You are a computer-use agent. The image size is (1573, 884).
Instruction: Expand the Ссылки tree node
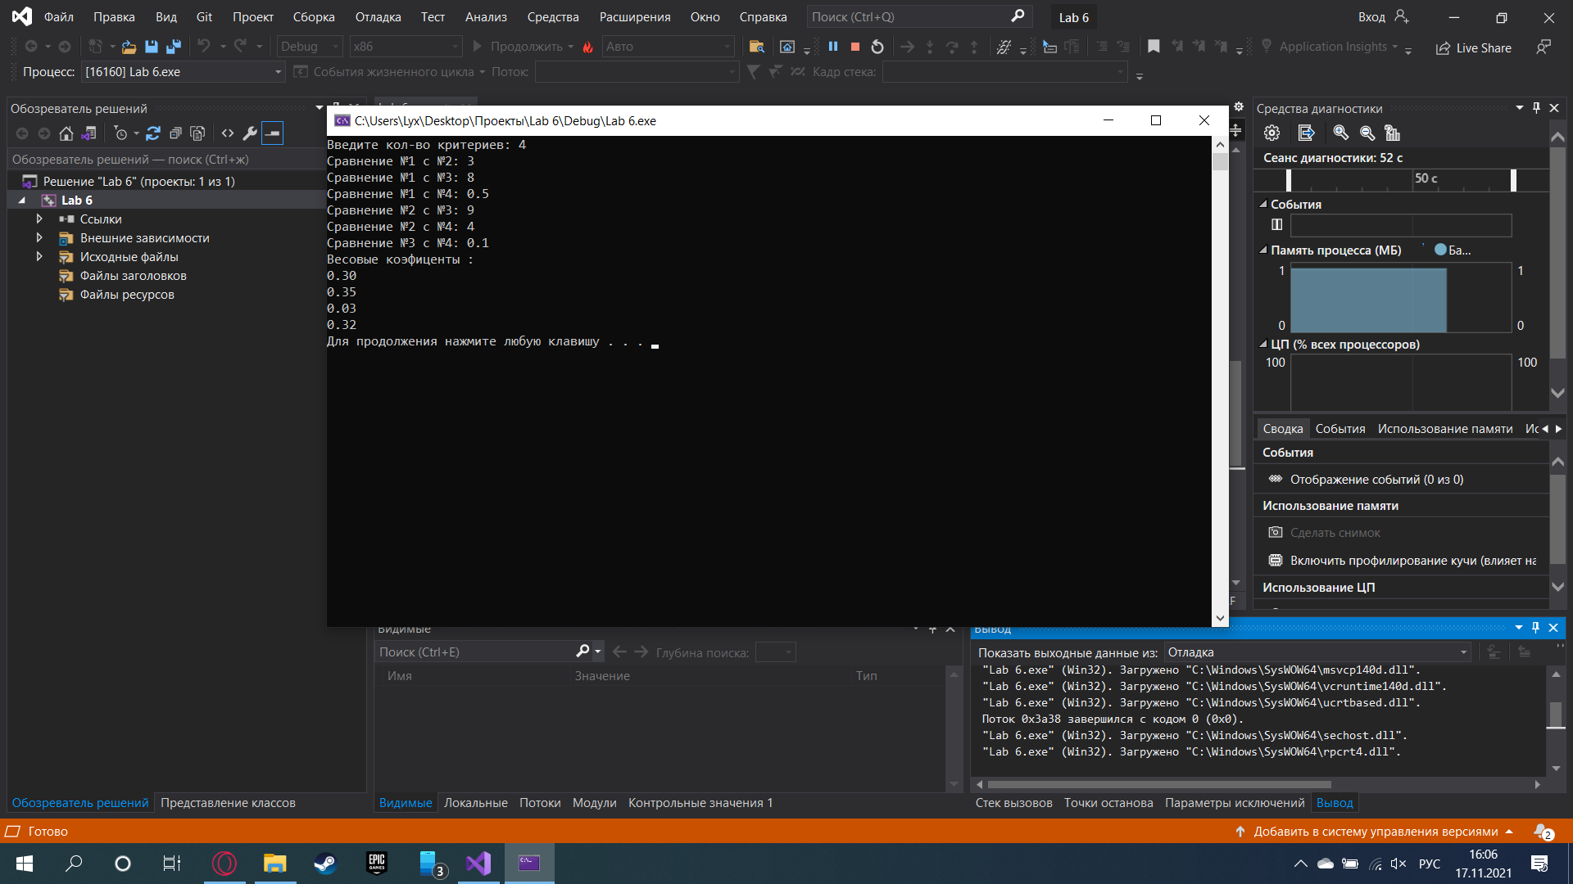click(x=39, y=219)
